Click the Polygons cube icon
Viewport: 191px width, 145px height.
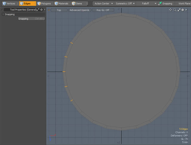(x=39, y=4)
